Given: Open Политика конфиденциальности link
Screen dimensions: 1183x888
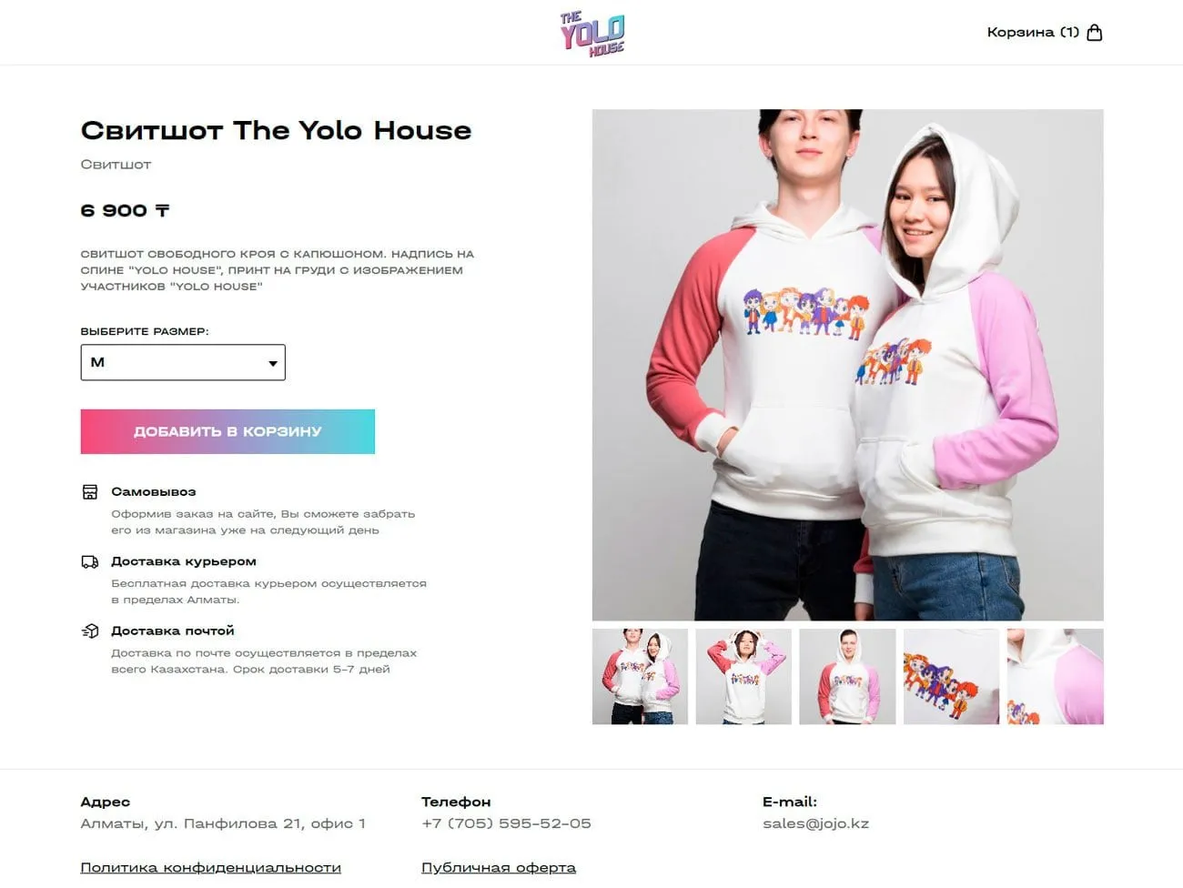Looking at the screenshot, I should 210,868.
